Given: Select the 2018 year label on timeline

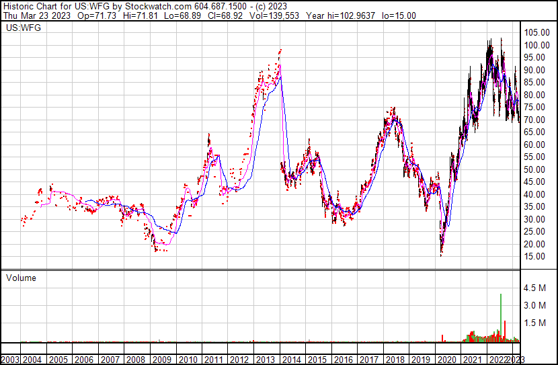Looking at the screenshot, I should click(395, 359).
